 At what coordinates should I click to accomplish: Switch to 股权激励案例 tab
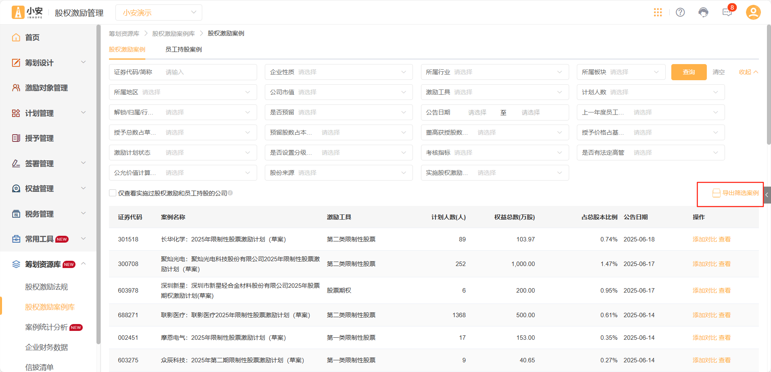(x=127, y=50)
